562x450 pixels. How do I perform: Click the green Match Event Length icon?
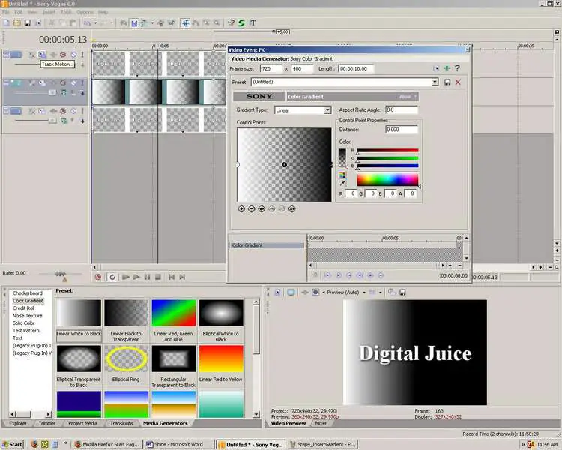click(x=447, y=68)
